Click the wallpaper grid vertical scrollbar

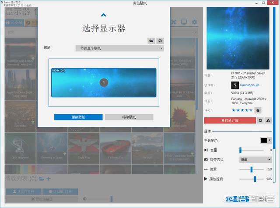pyautogui.click(x=197, y=106)
